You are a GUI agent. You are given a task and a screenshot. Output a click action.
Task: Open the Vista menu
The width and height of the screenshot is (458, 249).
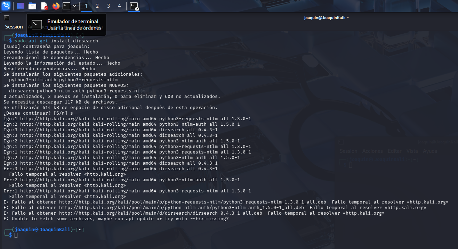coord(412,151)
